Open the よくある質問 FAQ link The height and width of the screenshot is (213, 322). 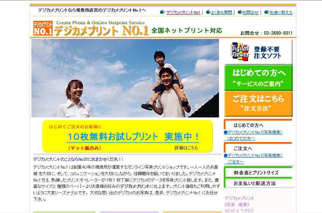[x=222, y=13]
